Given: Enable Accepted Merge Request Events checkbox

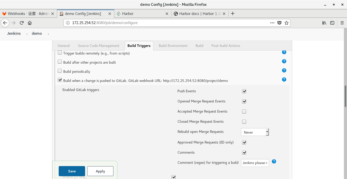Looking at the screenshot, I should coord(244,112).
